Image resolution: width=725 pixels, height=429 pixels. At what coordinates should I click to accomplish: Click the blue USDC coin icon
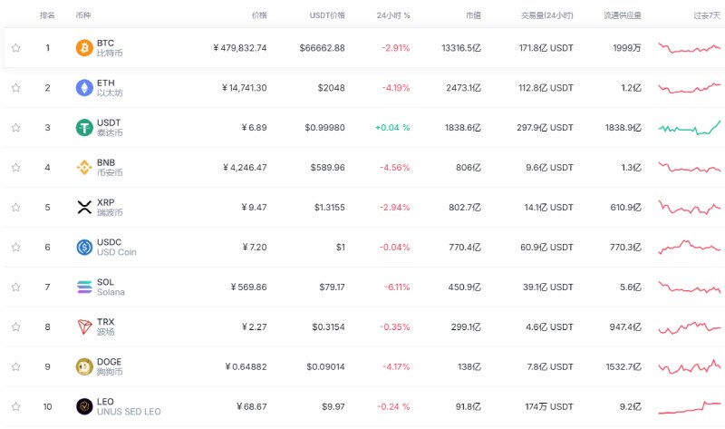coord(84,248)
